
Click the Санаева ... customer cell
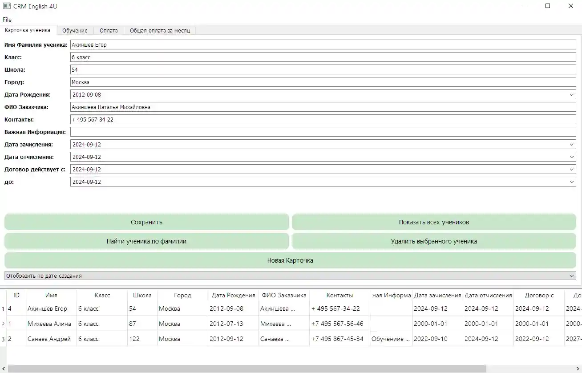284,339
